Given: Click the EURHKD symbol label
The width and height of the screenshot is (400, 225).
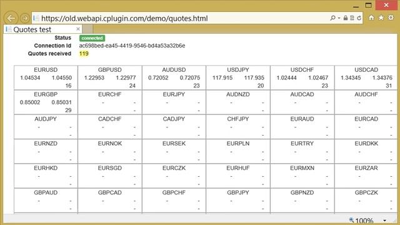Looking at the screenshot, I should 46,168.
